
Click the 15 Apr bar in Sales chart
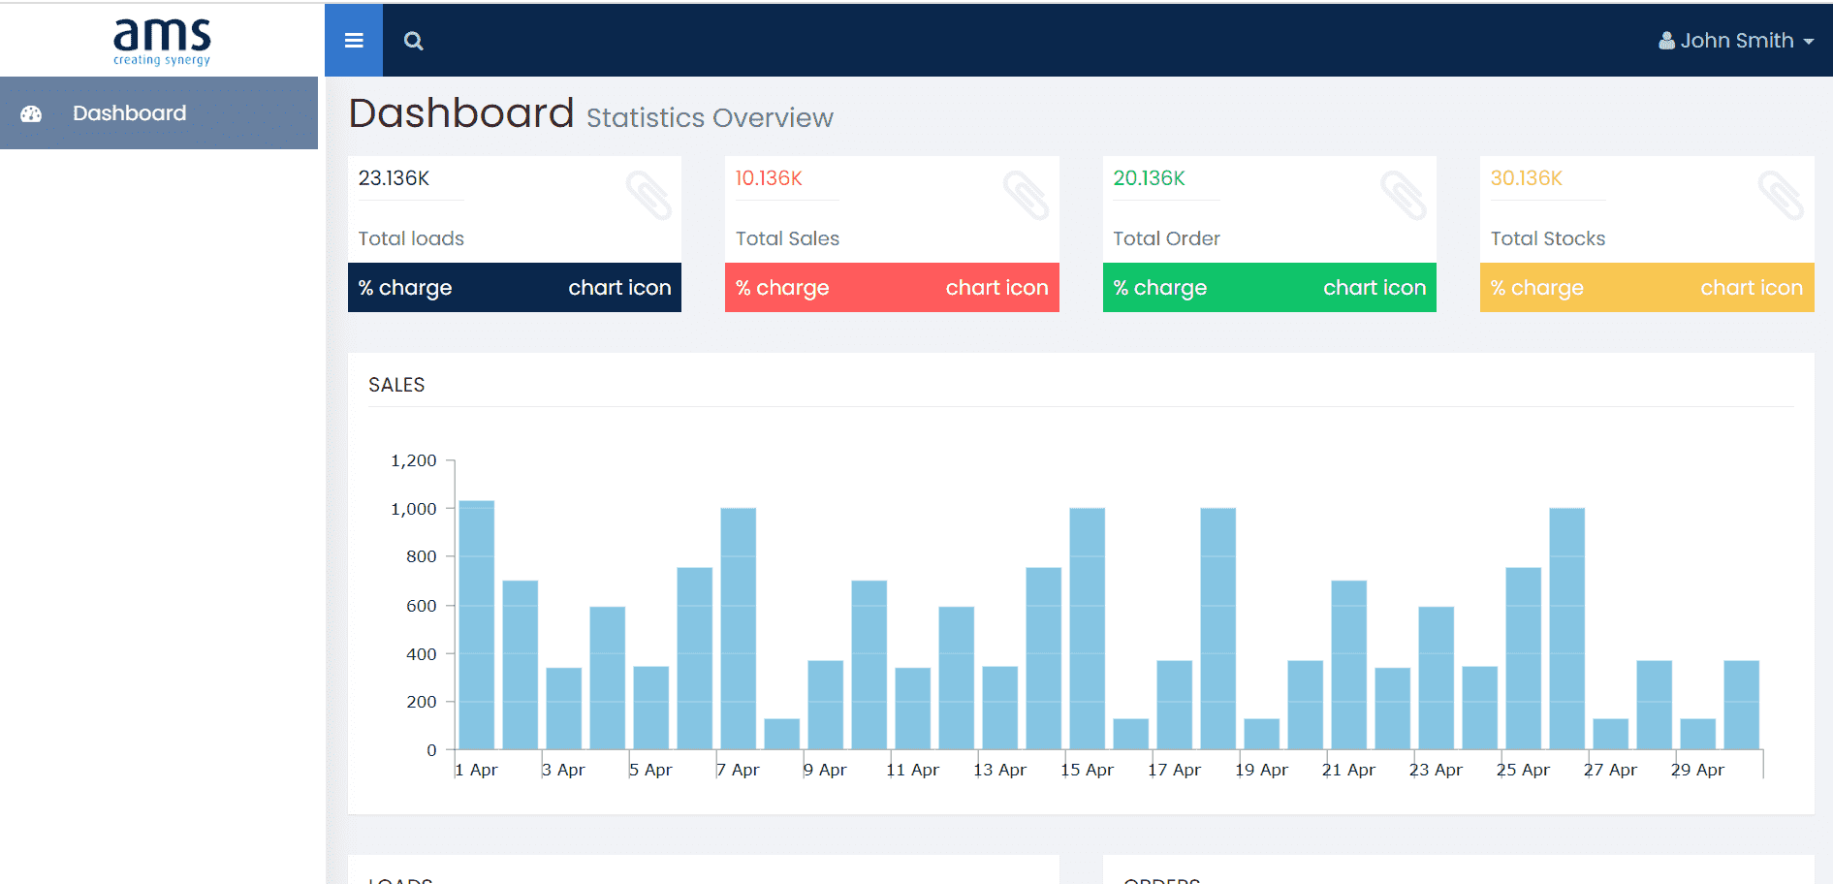pos(1087,629)
